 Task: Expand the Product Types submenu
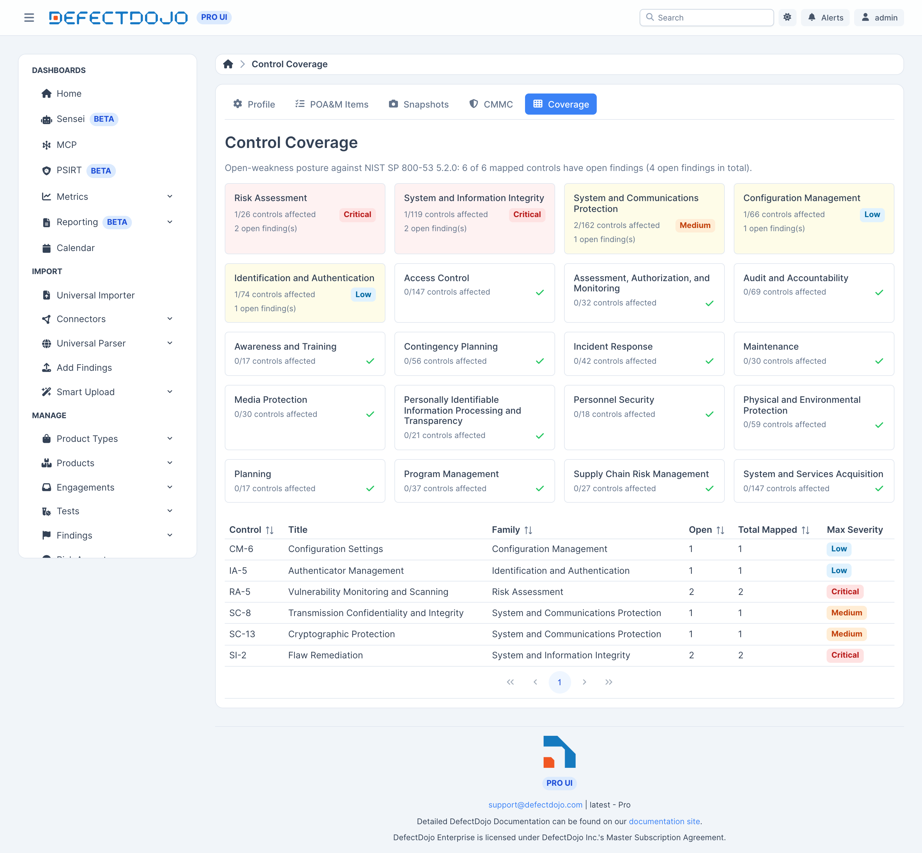(170, 438)
